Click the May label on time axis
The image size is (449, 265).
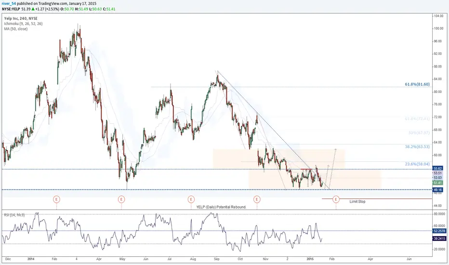(x=122, y=259)
